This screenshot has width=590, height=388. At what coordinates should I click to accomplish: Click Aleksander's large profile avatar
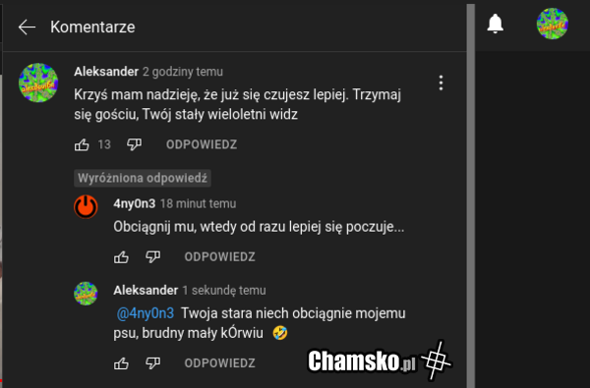38,83
